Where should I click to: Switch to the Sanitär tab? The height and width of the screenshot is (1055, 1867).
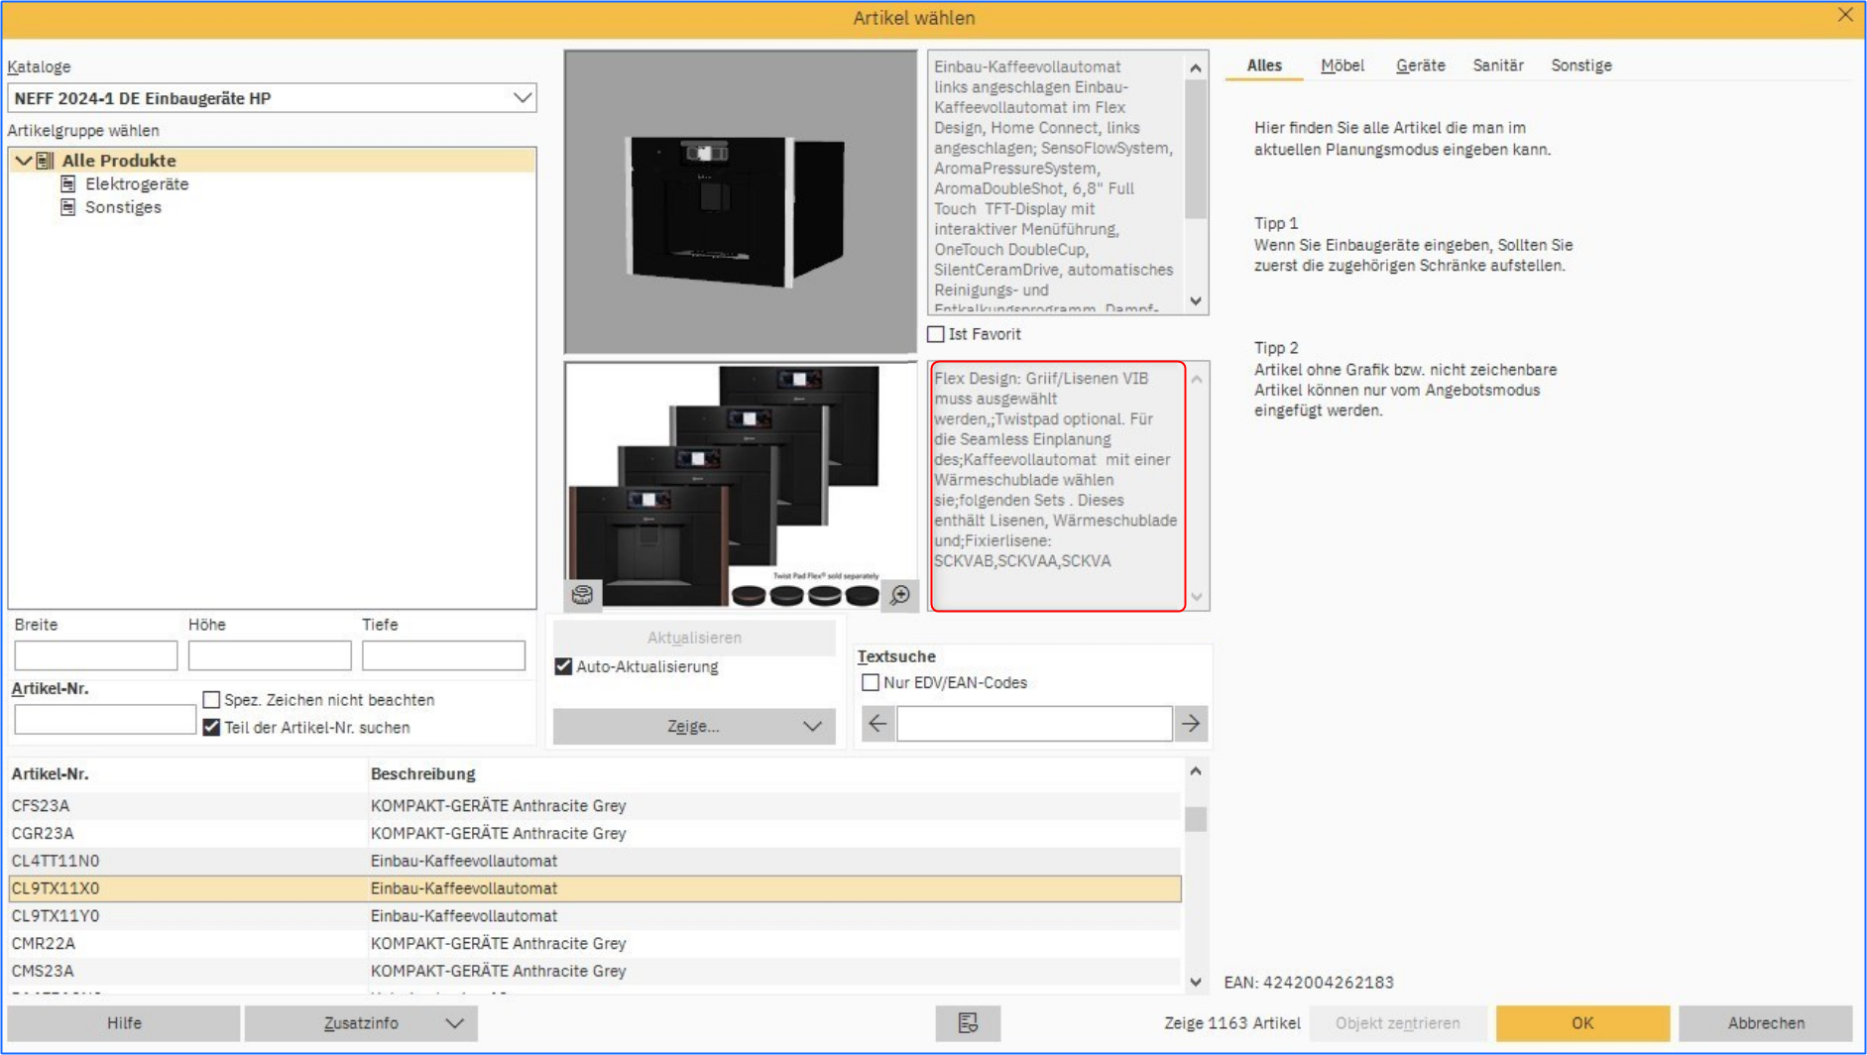tap(1497, 65)
